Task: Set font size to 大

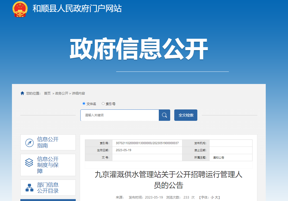Action: pyautogui.click(x=217, y=197)
